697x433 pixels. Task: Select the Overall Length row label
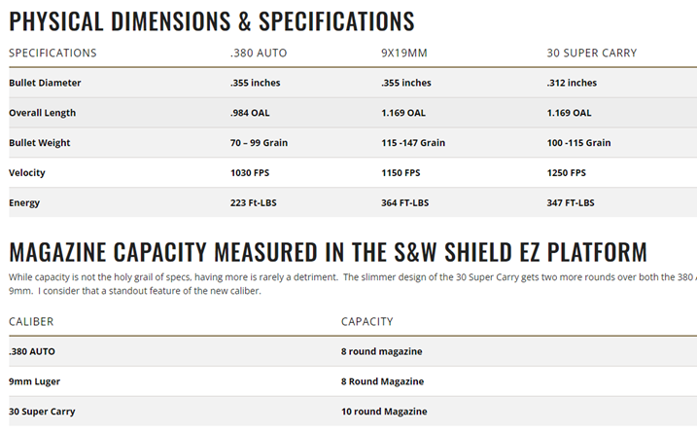(x=42, y=113)
